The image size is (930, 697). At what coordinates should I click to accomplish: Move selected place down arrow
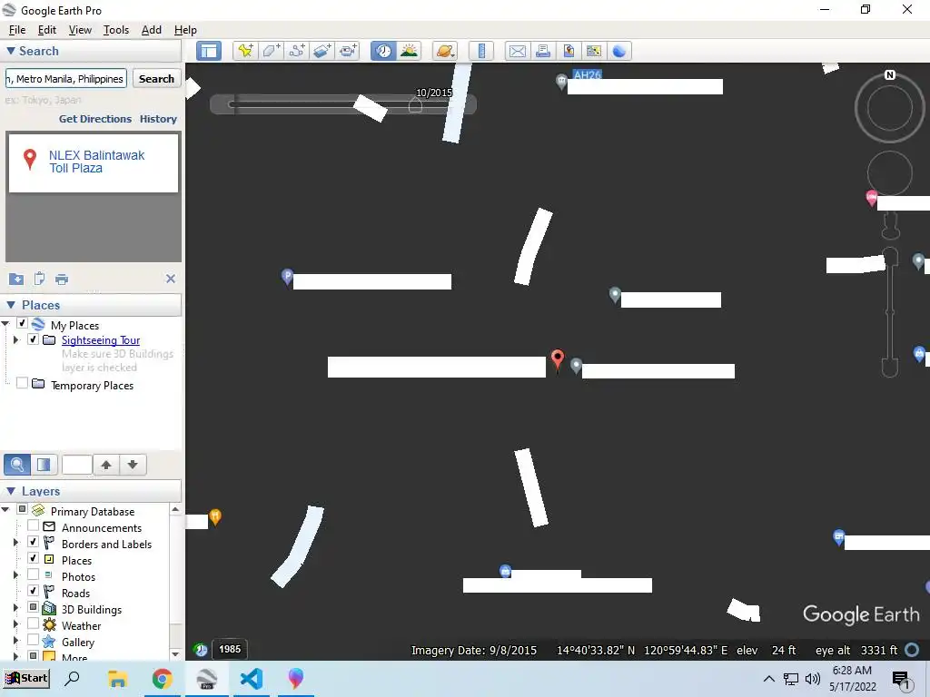133,465
